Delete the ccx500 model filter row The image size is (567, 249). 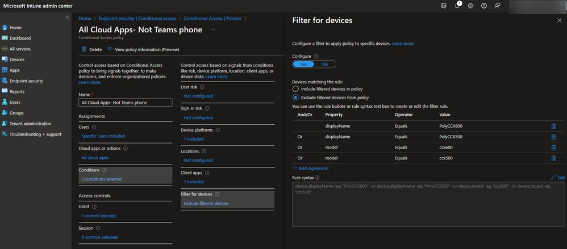pyautogui.click(x=553, y=158)
